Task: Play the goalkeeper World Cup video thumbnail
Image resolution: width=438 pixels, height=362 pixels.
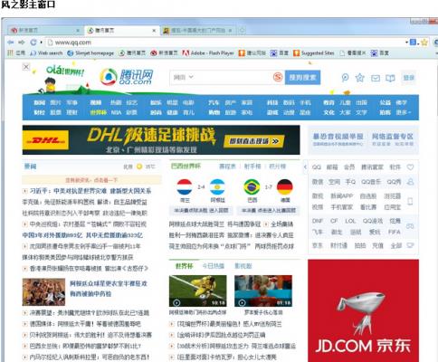Action: pyautogui.click(x=197, y=291)
